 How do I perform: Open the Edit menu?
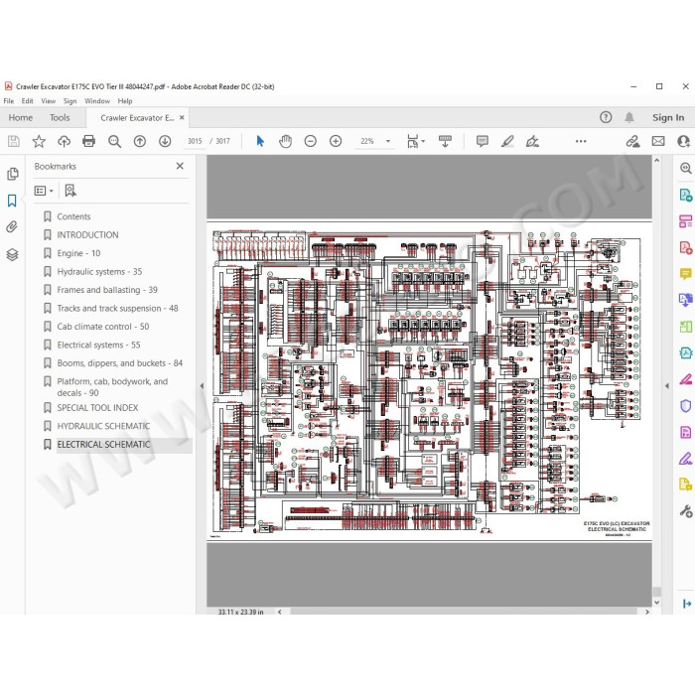pyautogui.click(x=27, y=101)
